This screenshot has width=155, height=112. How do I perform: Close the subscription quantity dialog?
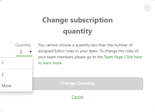(147, 8)
